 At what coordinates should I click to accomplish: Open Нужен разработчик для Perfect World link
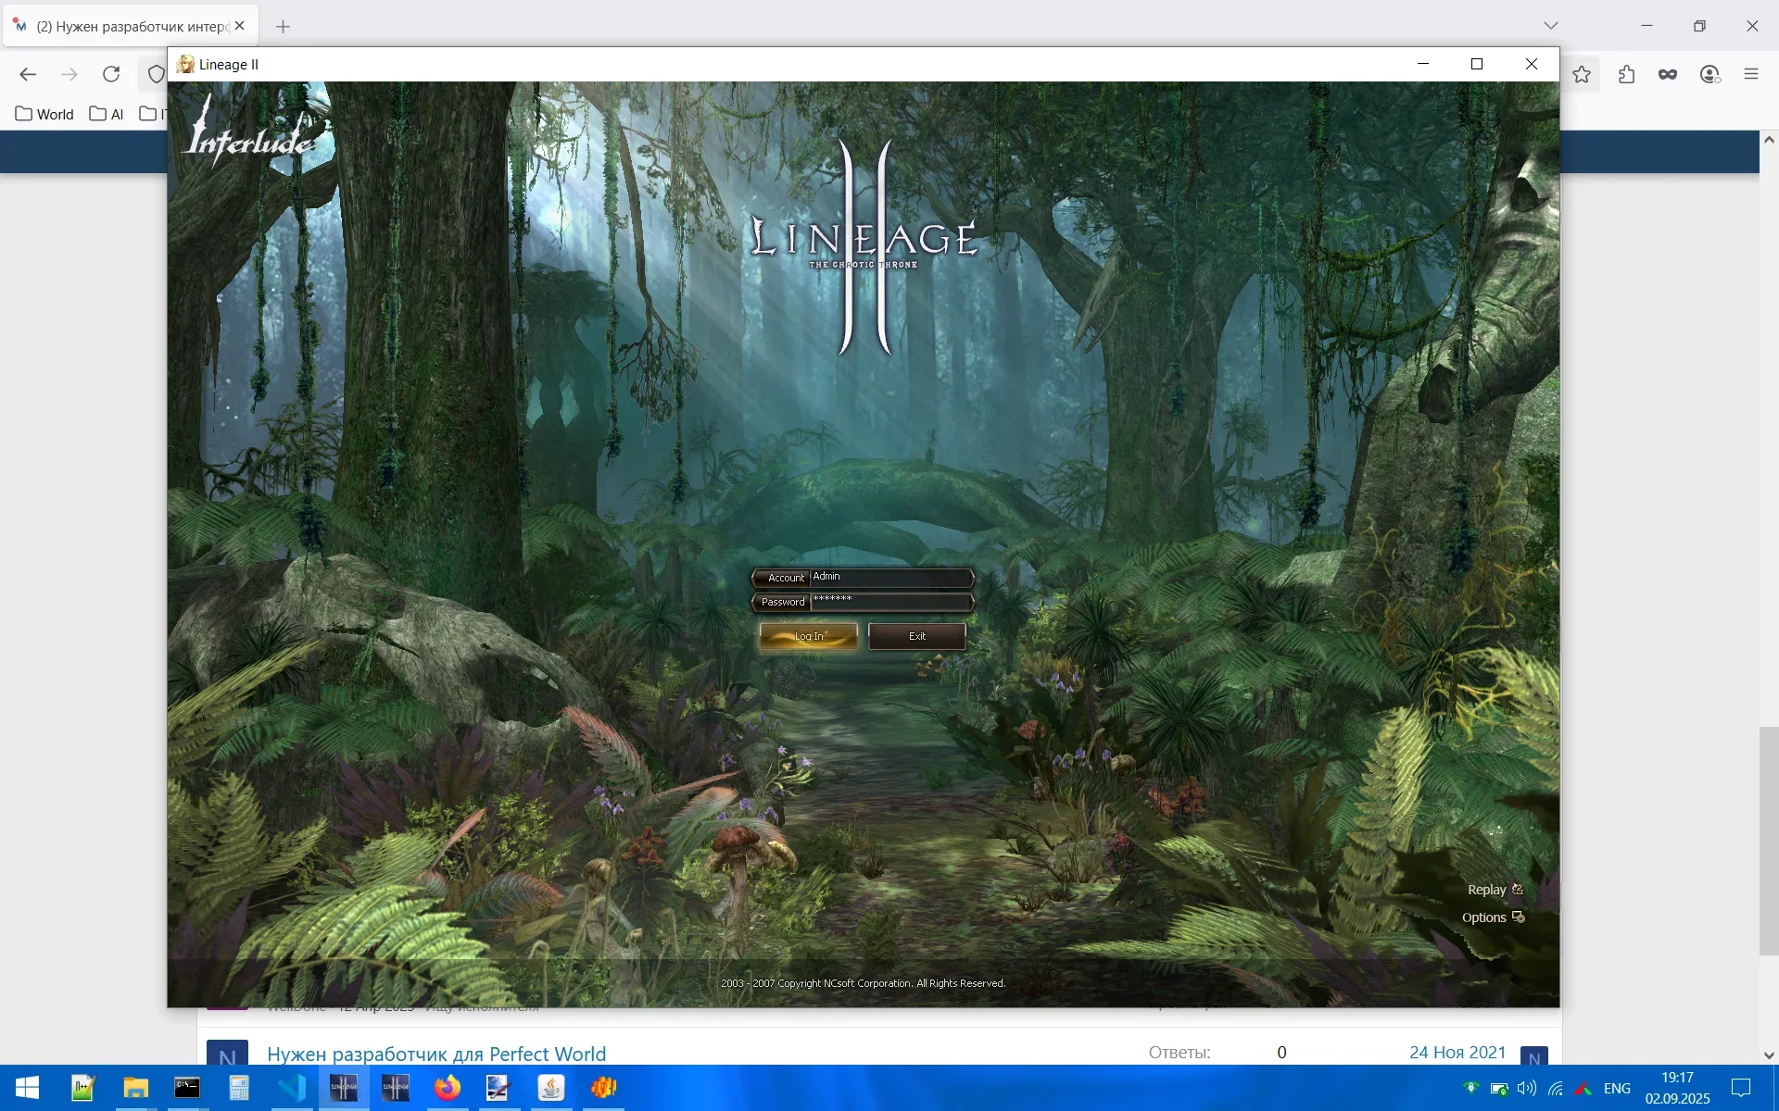tap(436, 1054)
